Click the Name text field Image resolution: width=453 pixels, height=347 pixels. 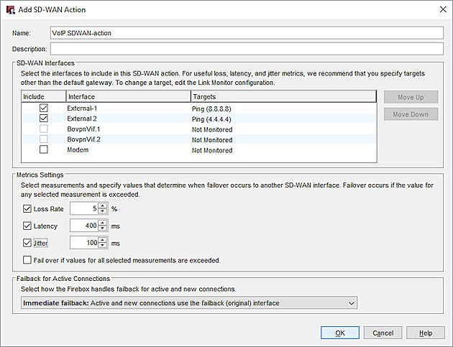247,33
